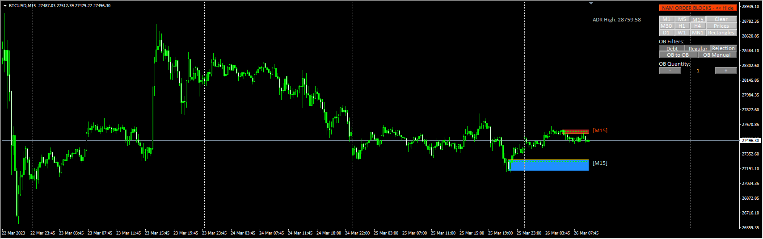Viewport: 763px width, 239px height.
Task: Open the BTCUSD chart menu arrow
Action: [x=5, y=6]
